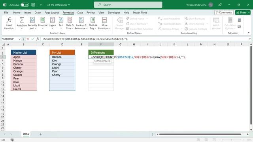253x142 pixels.
Task: Open Date & Time functions
Action: pos(70,24)
